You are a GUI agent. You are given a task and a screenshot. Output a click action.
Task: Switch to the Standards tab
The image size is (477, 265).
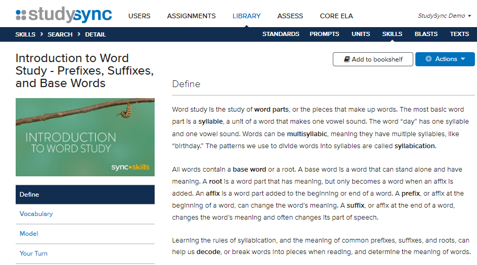281,34
